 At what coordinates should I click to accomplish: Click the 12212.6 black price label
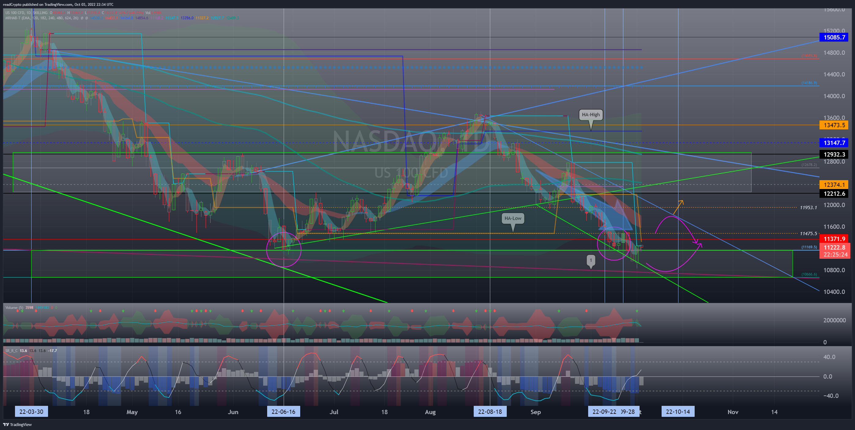[834, 194]
